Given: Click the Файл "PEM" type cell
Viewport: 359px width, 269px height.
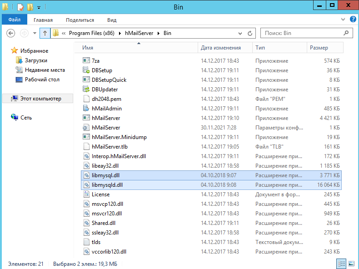Looking at the screenshot, I should click(x=270, y=99).
